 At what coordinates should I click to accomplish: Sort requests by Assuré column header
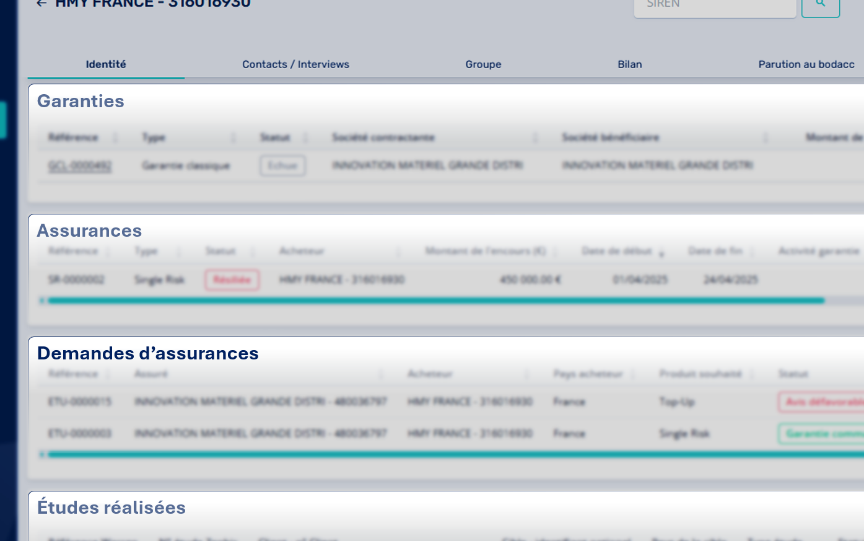click(x=151, y=374)
